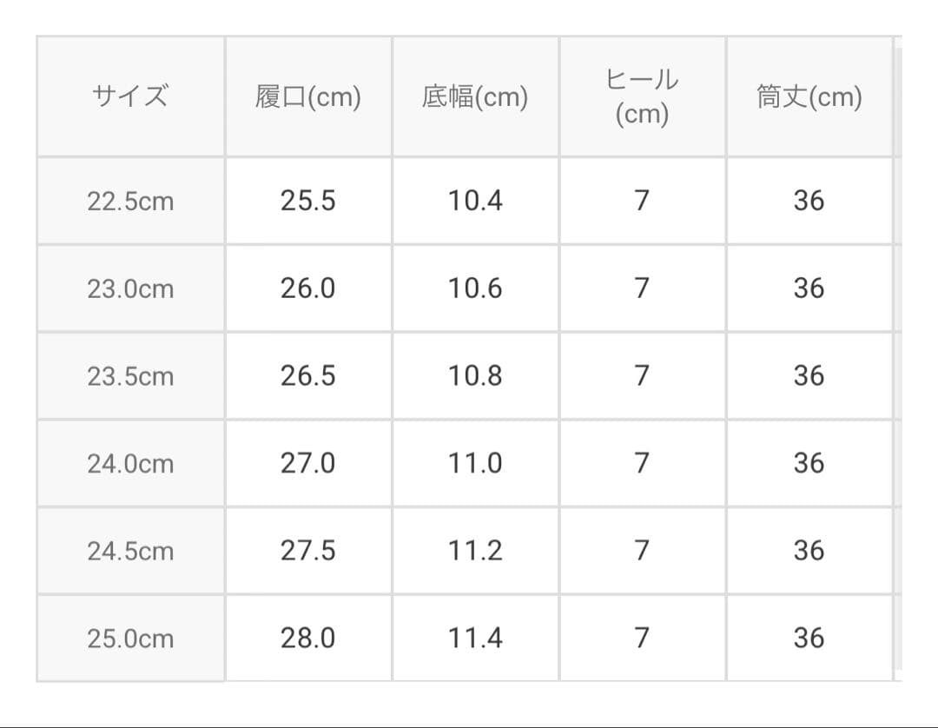Select the 22.5cm size row label
938x728 pixels.
pos(130,201)
